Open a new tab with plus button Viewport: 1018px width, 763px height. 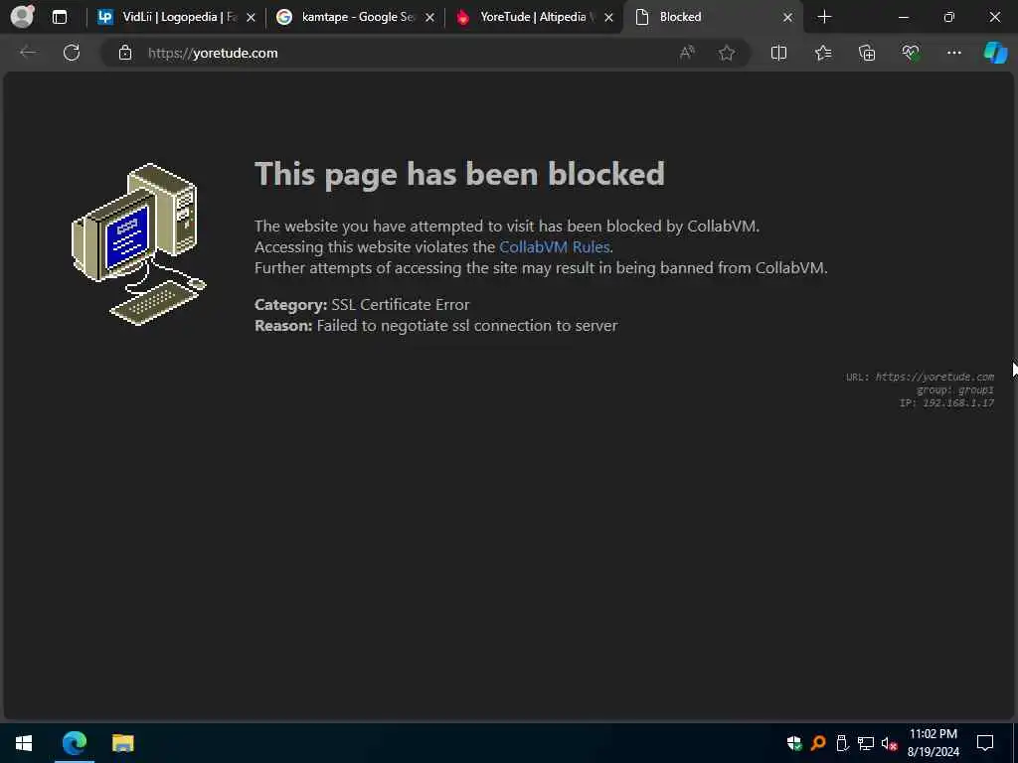[x=824, y=17]
